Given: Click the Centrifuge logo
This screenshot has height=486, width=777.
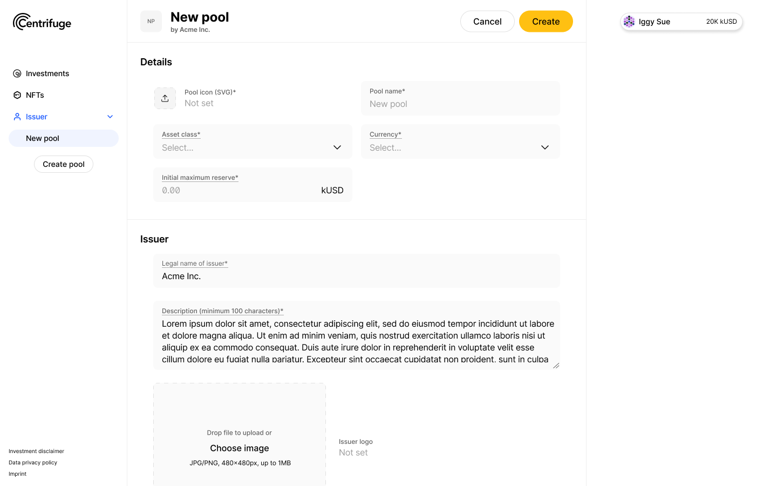Looking at the screenshot, I should click(x=42, y=22).
